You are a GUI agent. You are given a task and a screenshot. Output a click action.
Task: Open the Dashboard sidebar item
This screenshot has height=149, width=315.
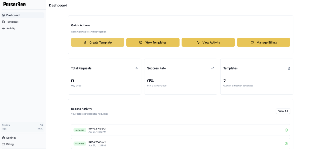pyautogui.click(x=22, y=15)
